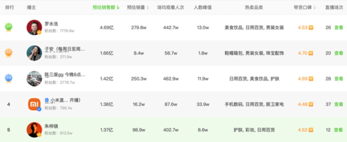Click the rating badge icon beside 4.53
Viewport: 347px width, 142px height.
pos(311,28)
